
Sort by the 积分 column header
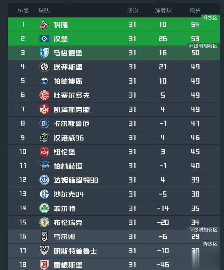tap(195, 11)
